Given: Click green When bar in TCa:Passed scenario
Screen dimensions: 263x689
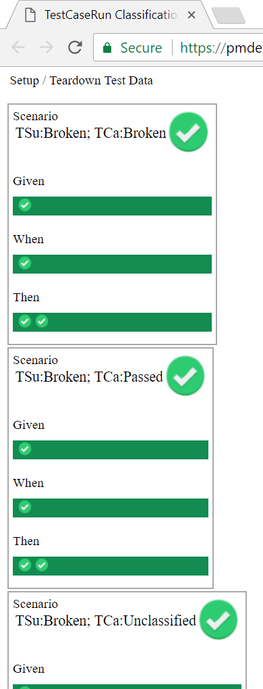Looking at the screenshot, I should click(x=111, y=507).
